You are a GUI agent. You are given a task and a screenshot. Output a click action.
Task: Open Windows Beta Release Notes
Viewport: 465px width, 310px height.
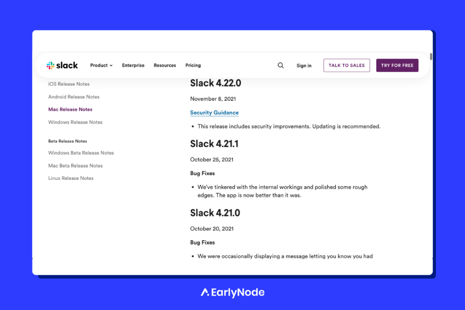[x=81, y=153]
